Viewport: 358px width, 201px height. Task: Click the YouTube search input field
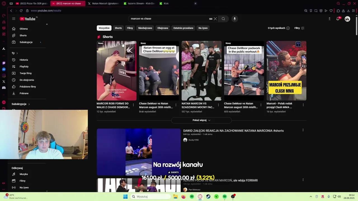click(x=169, y=19)
